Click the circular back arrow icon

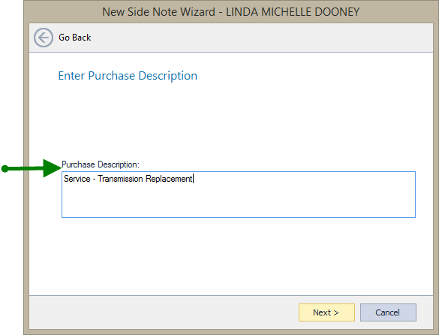click(44, 38)
